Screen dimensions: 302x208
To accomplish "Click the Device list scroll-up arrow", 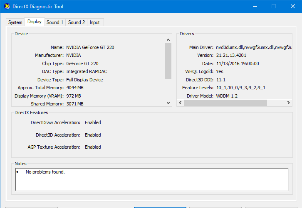I will [x=168, y=40].
